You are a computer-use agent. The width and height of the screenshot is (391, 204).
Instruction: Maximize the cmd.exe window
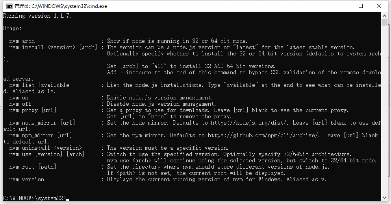[x=361, y=6]
